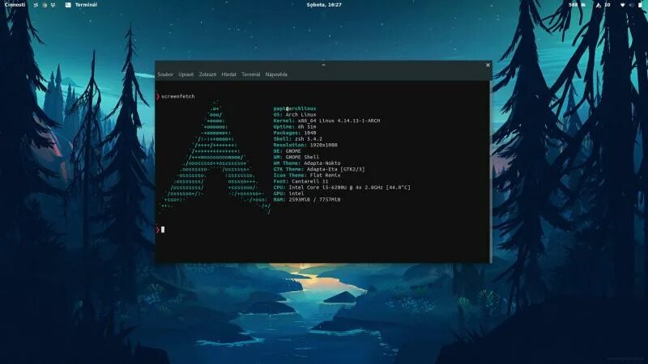Click the 'Icon Theme: Flat Remix' line
The image size is (648, 364).
[x=307, y=176]
